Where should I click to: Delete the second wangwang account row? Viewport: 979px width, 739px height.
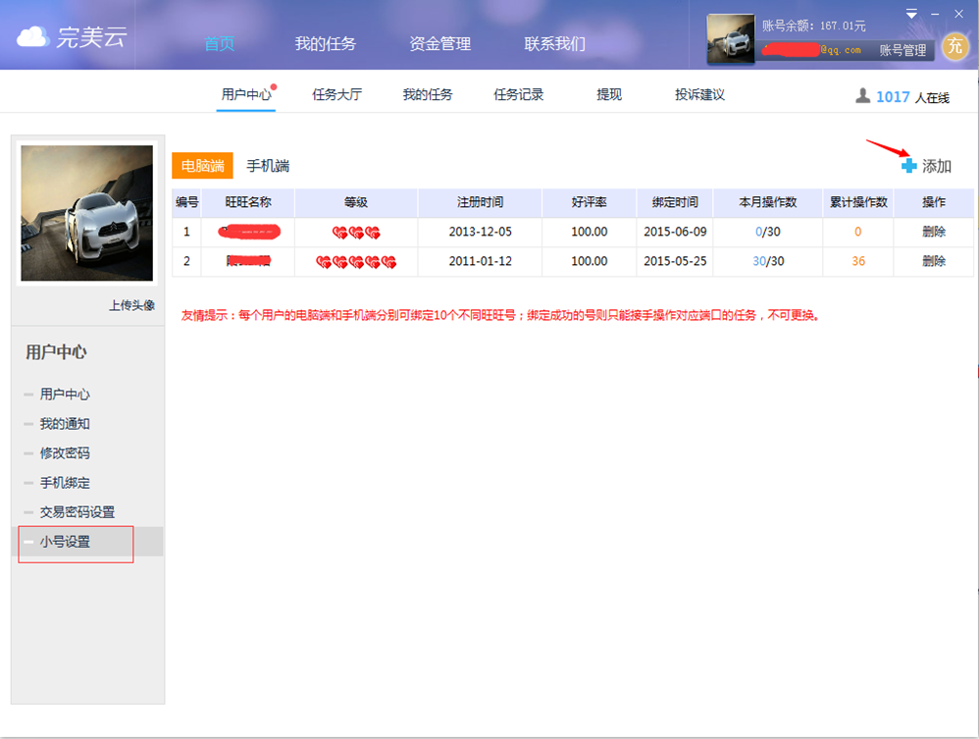[x=934, y=261]
